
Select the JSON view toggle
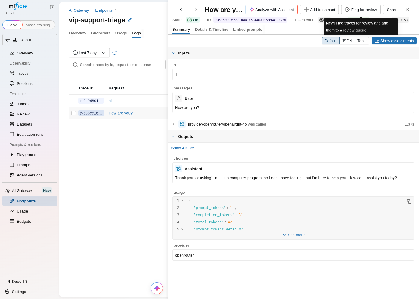tap(347, 41)
